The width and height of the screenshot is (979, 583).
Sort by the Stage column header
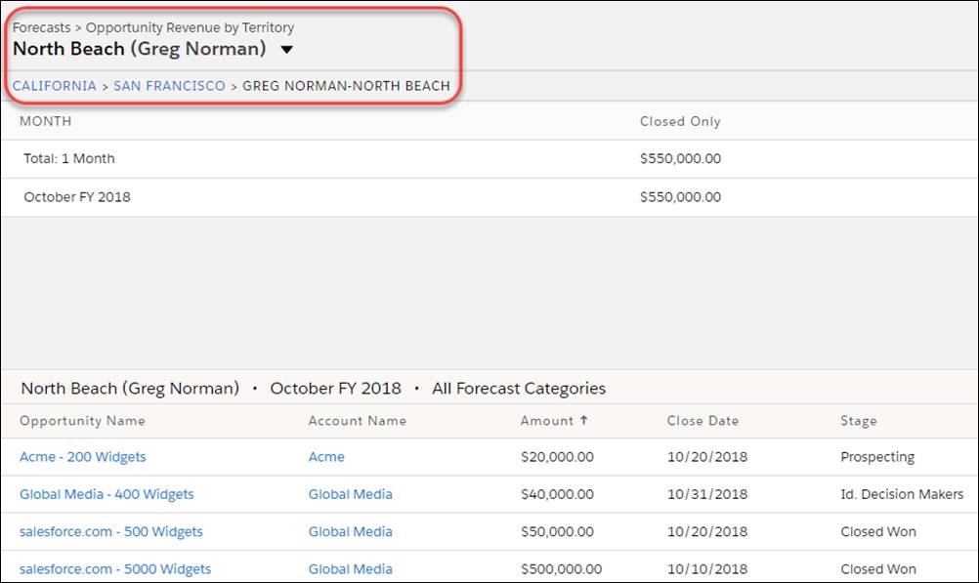859,421
